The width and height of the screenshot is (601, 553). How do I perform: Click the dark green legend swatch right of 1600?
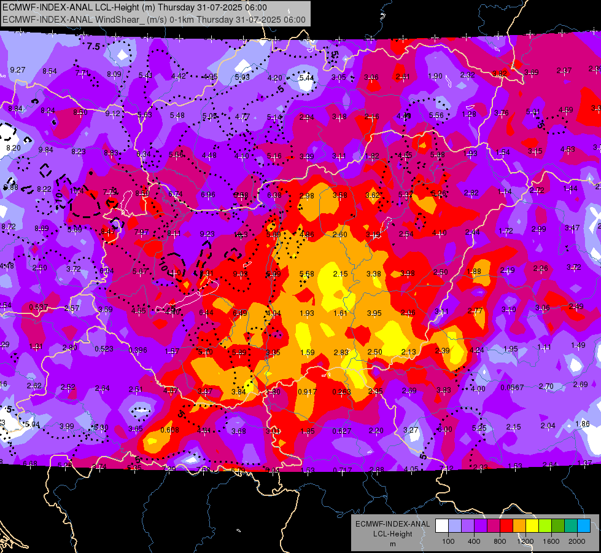pyautogui.click(x=558, y=525)
